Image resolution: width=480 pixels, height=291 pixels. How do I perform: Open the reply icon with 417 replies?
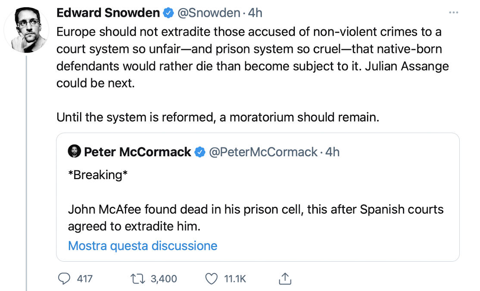(64, 279)
